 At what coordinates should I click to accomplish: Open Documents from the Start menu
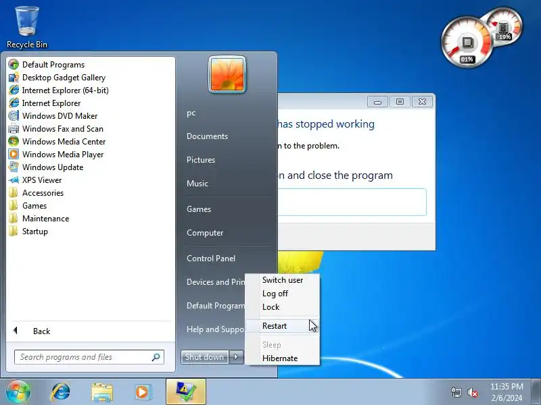207,136
